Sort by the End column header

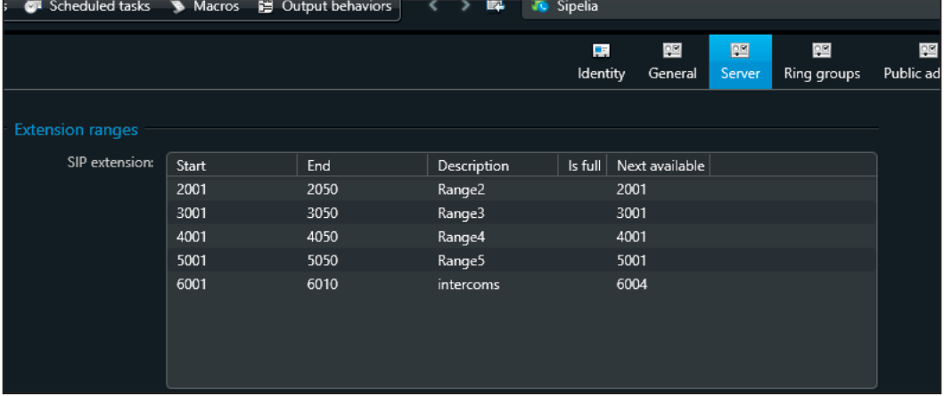coord(361,166)
